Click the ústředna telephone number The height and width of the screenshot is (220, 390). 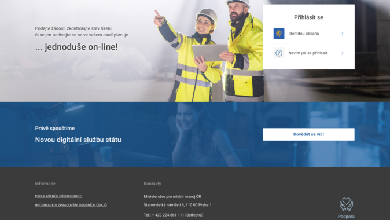pos(174,215)
